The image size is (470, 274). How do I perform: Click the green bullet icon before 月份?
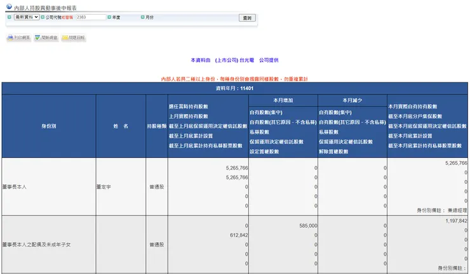coord(143,17)
